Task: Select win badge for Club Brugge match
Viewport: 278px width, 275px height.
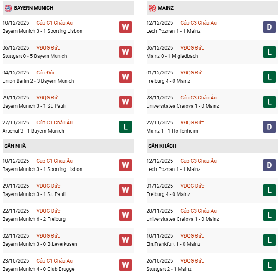Action: tap(125, 265)
